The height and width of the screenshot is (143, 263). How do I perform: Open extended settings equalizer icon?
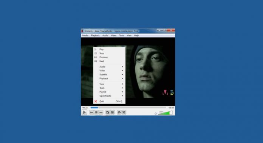click(112, 112)
